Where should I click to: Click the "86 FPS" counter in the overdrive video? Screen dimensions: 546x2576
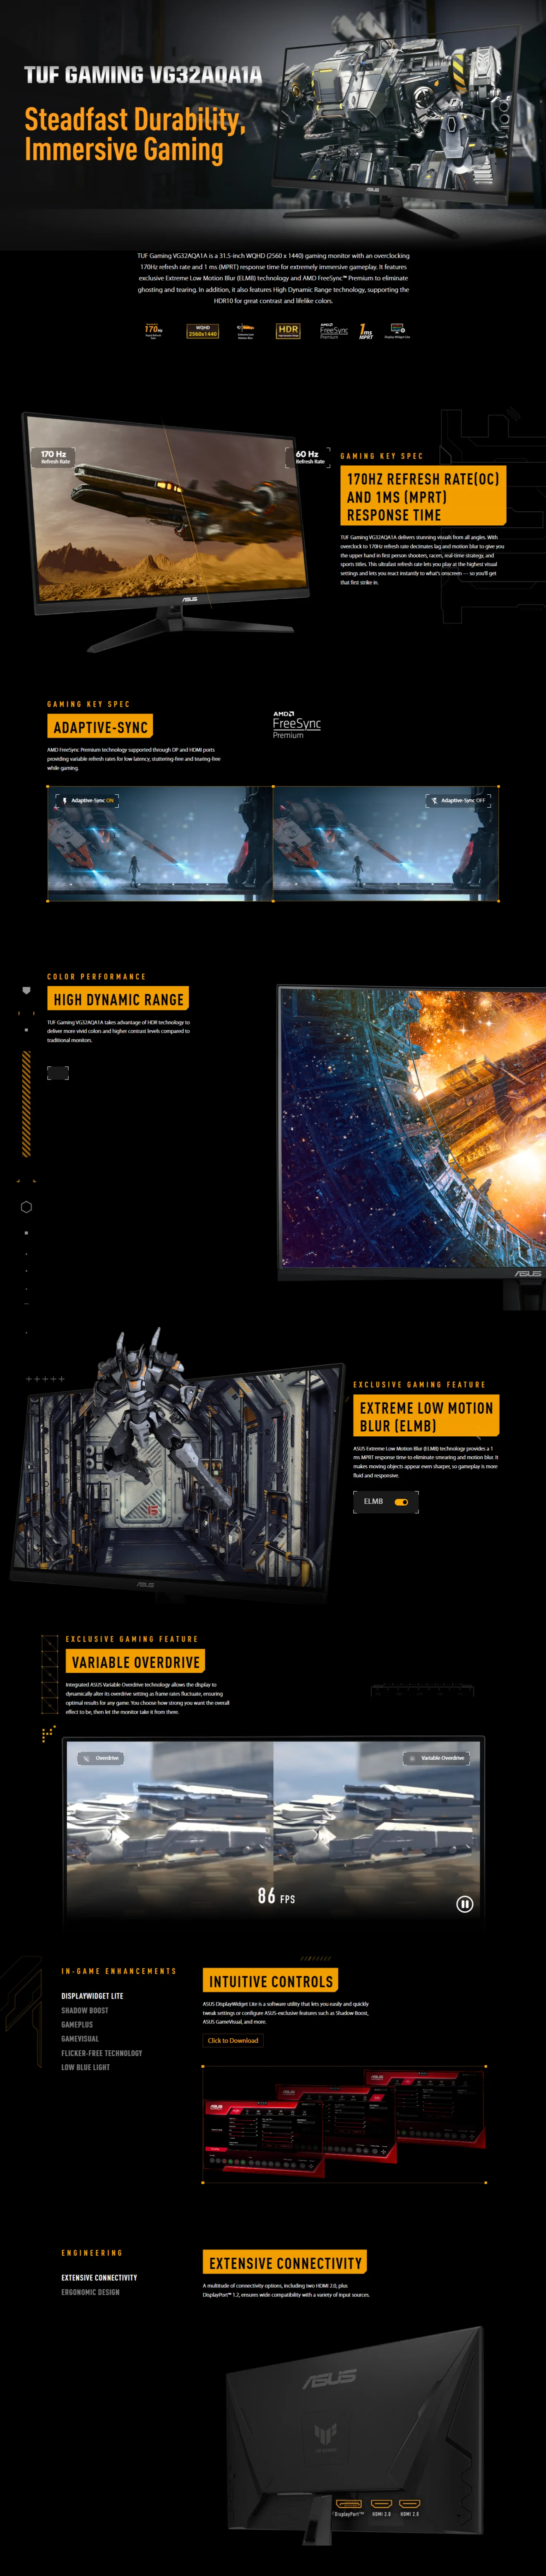[x=276, y=1896]
